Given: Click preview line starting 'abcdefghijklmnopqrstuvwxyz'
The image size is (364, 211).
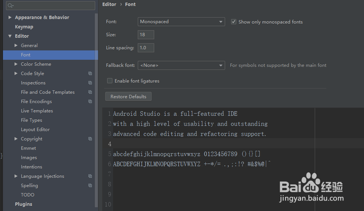Looking at the screenshot, I should point(187,154).
